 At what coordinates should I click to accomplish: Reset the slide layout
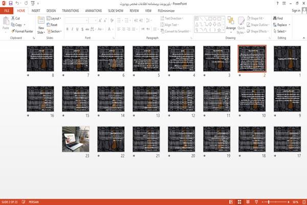click(52, 25)
